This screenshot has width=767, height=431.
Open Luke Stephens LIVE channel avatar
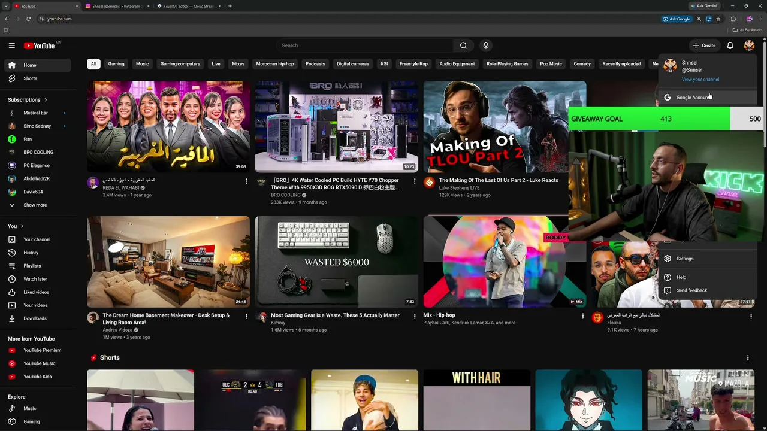click(429, 183)
